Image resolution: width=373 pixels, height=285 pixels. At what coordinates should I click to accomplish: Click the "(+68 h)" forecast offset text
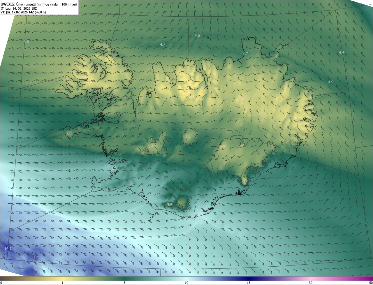[40, 12]
